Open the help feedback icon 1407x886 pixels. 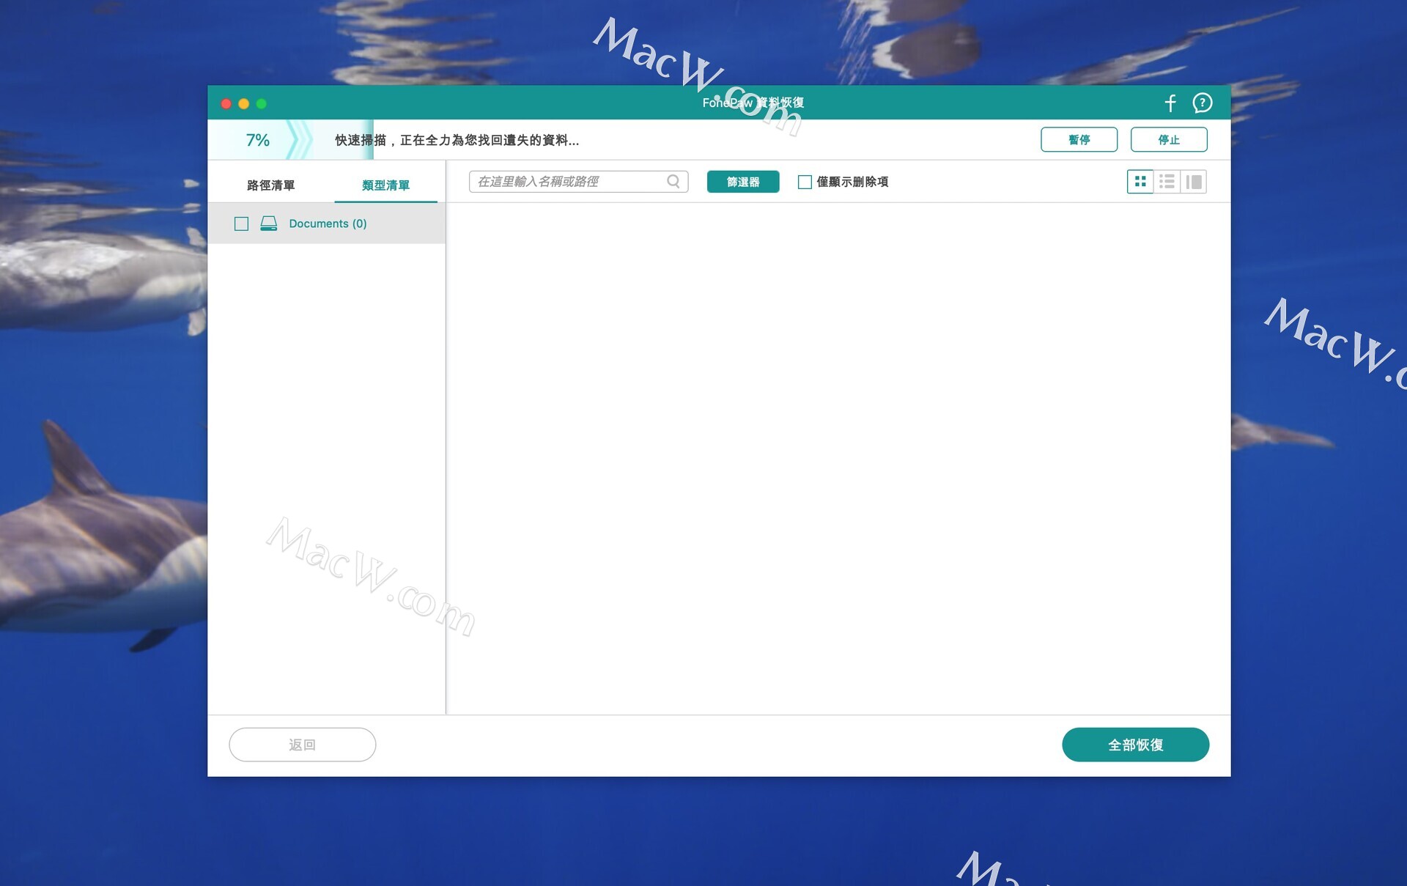[x=1202, y=103]
